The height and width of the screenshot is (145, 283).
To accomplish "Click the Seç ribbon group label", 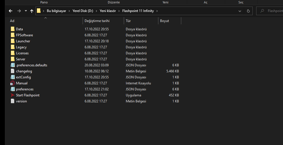I will (241, 2).
